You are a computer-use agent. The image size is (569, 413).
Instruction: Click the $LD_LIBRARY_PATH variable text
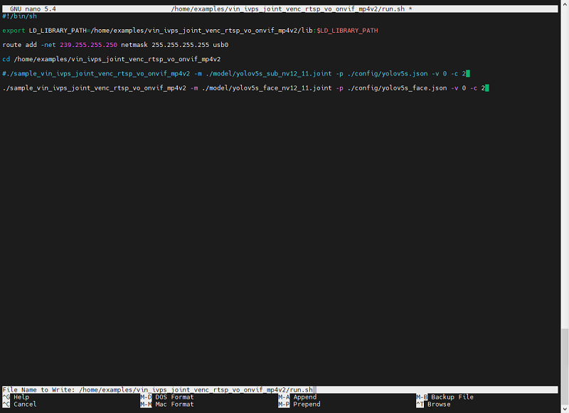pyautogui.click(x=347, y=31)
